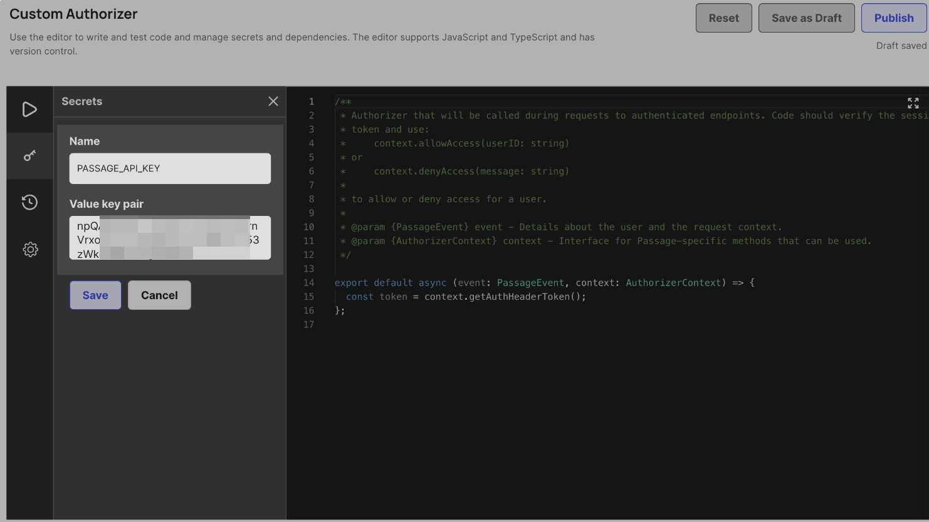Open version history from sidebar clock icon
The height and width of the screenshot is (522, 929).
point(29,202)
